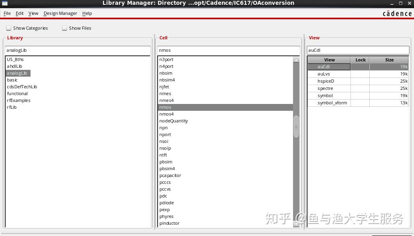This screenshot has height=236, width=414.
Task: Open the Design Manager menu
Action: click(60, 13)
